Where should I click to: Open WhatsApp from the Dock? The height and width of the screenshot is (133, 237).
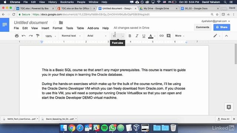tap(113, 128)
